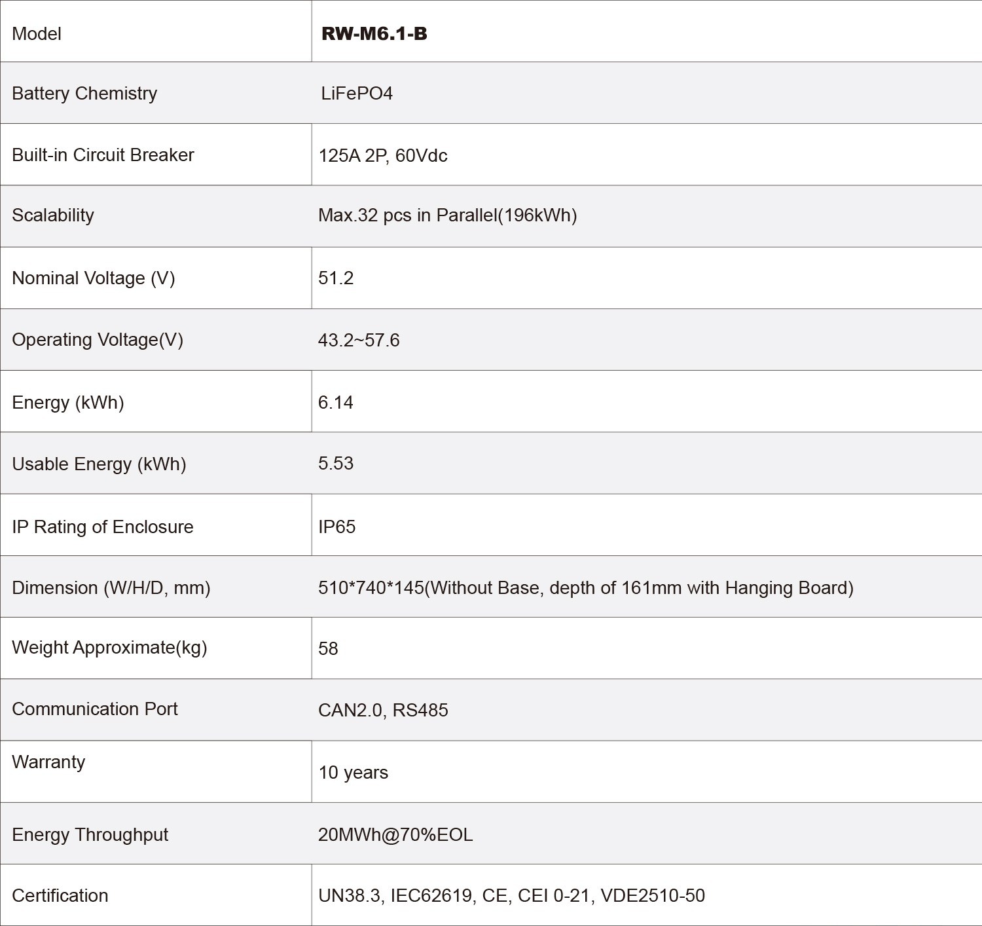The image size is (982, 926).
Task: Click the 43.2~57.6 operating voltage value
Action: 359,341
